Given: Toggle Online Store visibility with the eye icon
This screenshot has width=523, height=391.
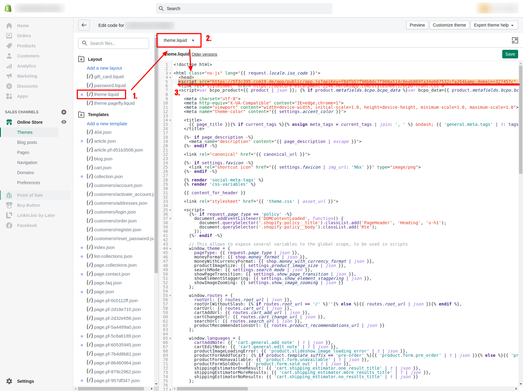Looking at the screenshot, I should [x=64, y=122].
